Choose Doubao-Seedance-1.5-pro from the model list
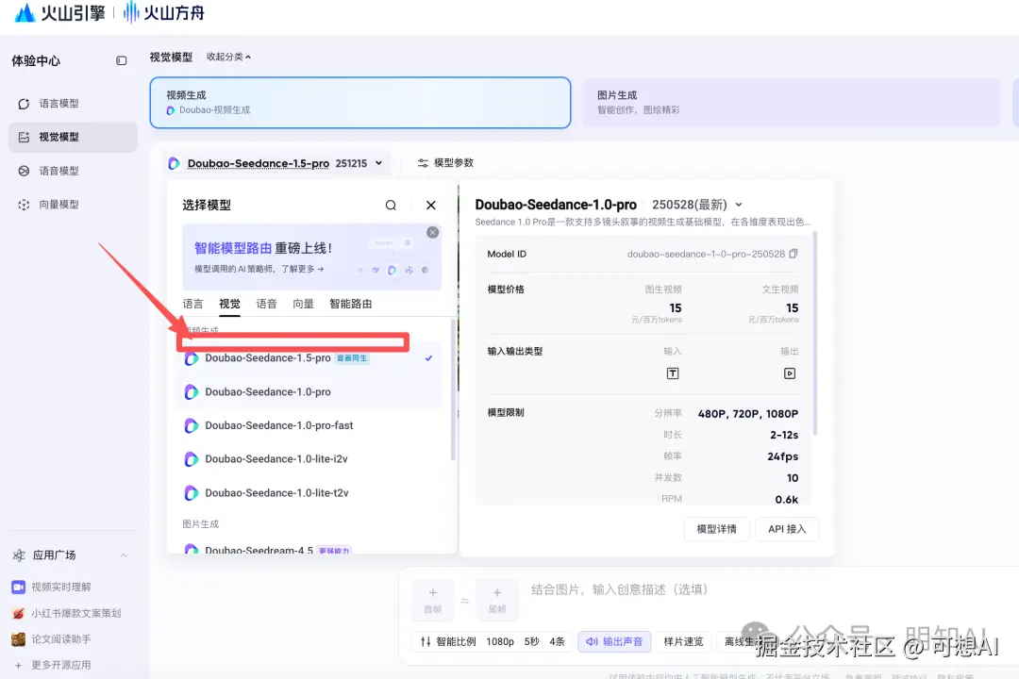1019x679 pixels. [309, 358]
